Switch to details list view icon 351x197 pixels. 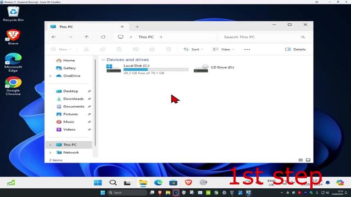click(301, 160)
